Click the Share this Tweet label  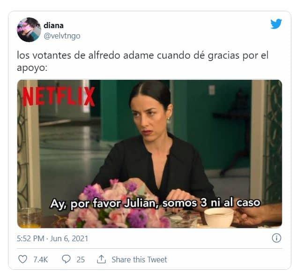pyautogui.click(x=139, y=260)
